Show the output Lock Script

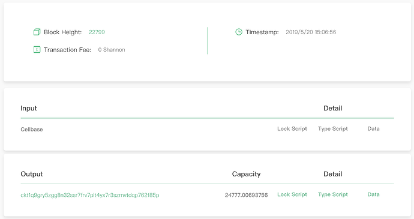tap(292, 194)
